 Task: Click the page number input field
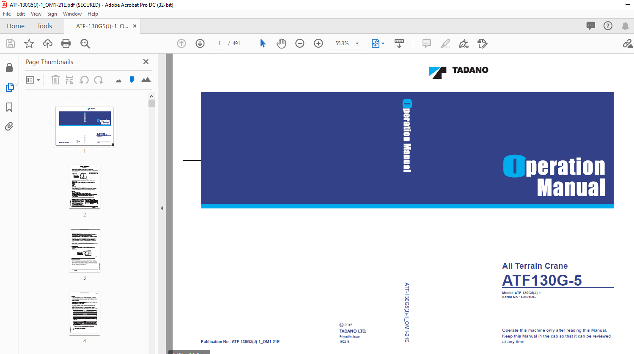pyautogui.click(x=220, y=43)
